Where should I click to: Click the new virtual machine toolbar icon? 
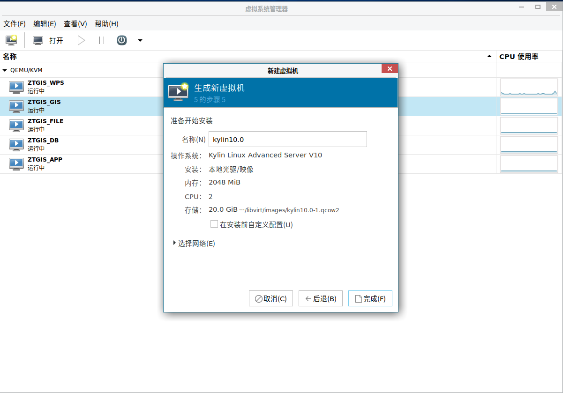(11, 40)
